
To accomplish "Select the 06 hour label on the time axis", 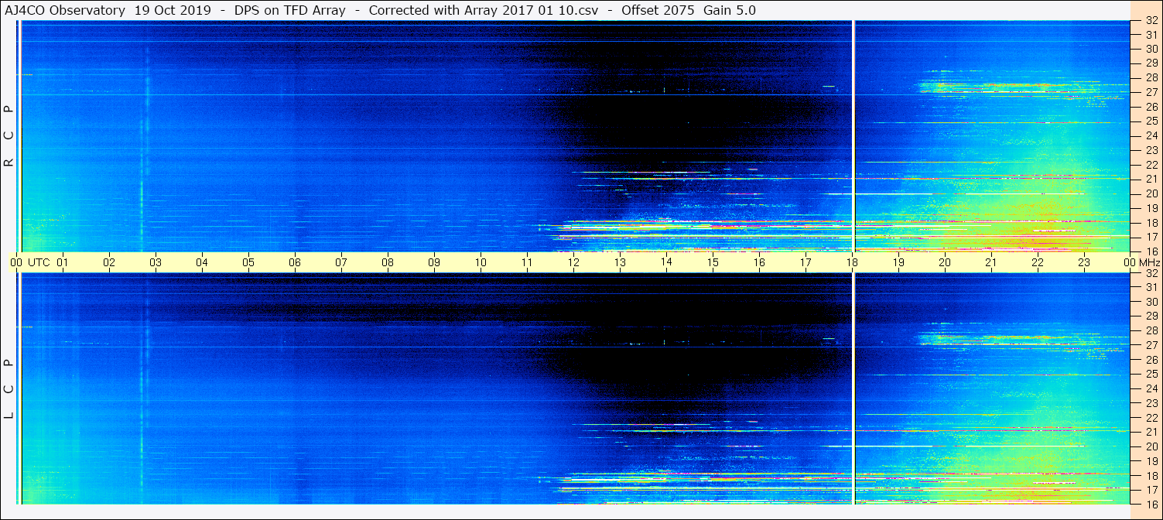I will click(295, 262).
